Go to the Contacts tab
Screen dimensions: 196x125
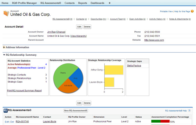[x=69, y=3]
